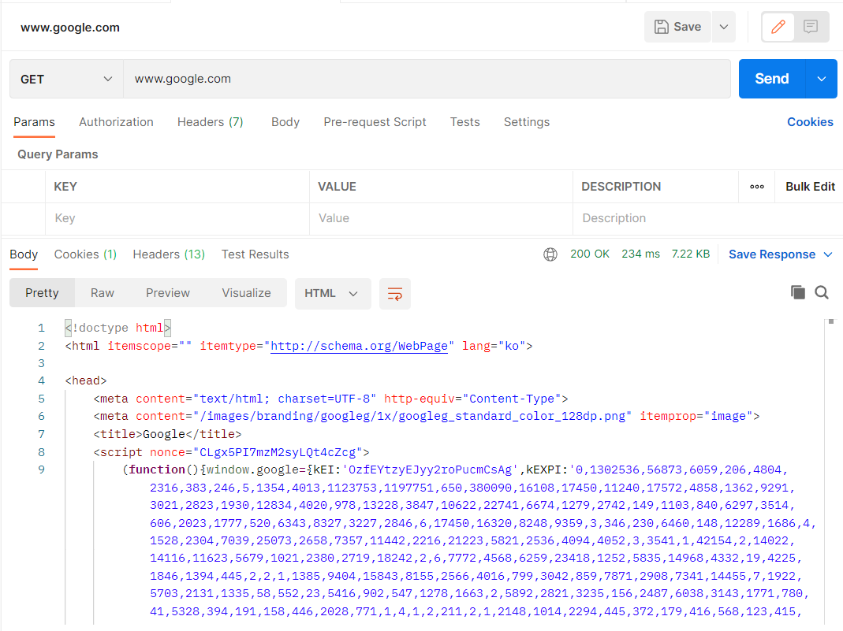This screenshot has height=631, width=843.
Task: Switch to the Authorization tab
Action: (x=116, y=122)
